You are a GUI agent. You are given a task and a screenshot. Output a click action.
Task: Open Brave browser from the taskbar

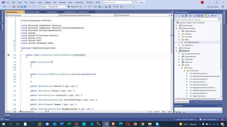tap(113, 124)
